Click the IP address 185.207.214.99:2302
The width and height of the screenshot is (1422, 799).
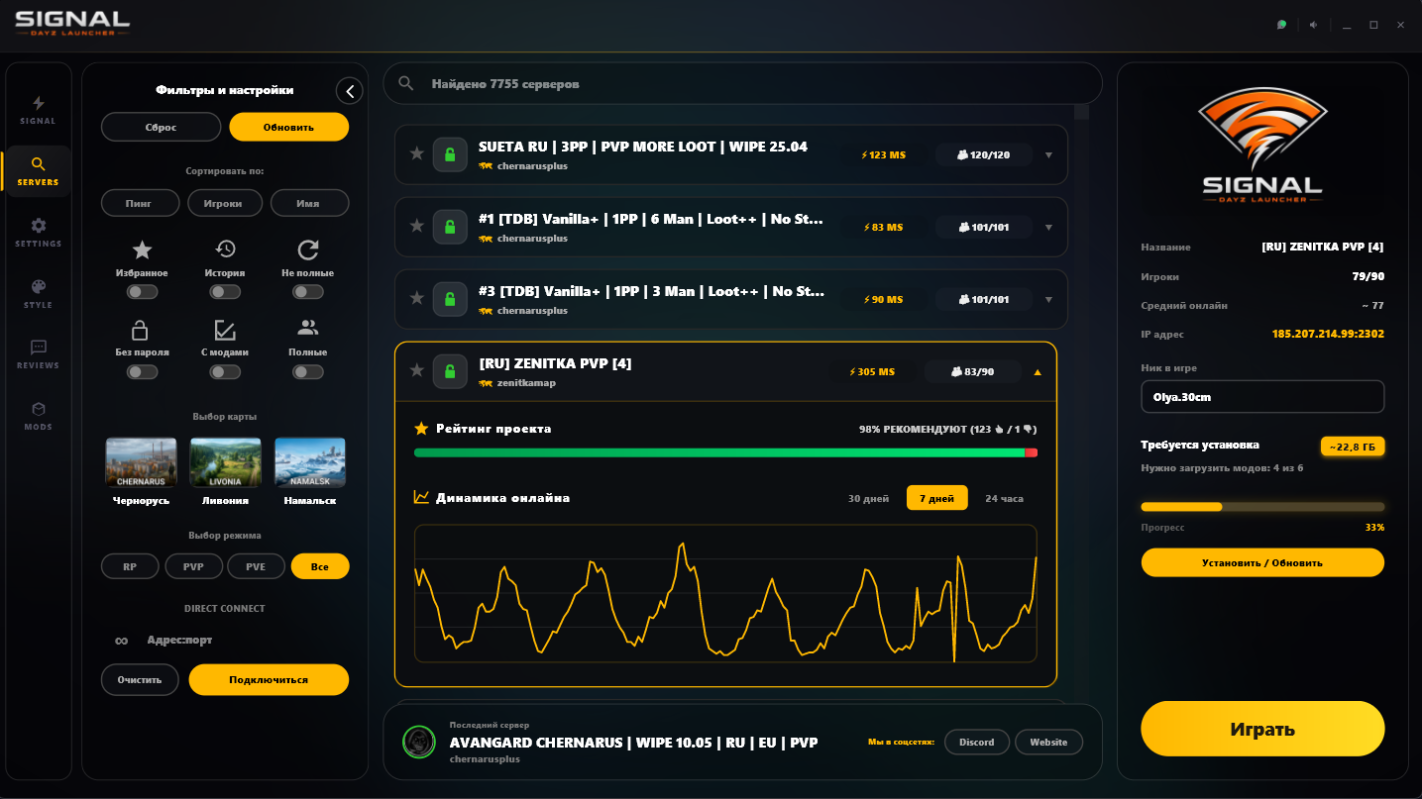pyautogui.click(x=1328, y=334)
